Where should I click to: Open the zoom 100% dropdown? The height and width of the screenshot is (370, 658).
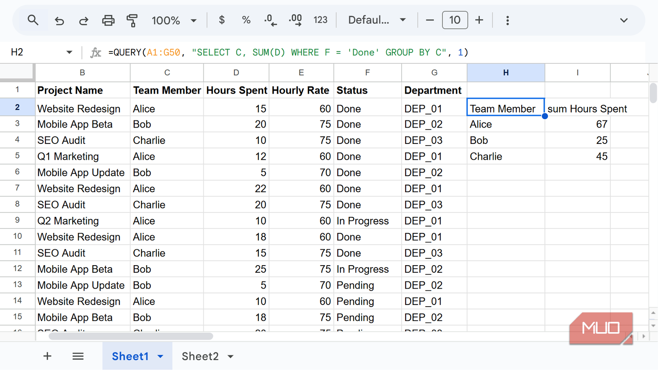(x=174, y=20)
